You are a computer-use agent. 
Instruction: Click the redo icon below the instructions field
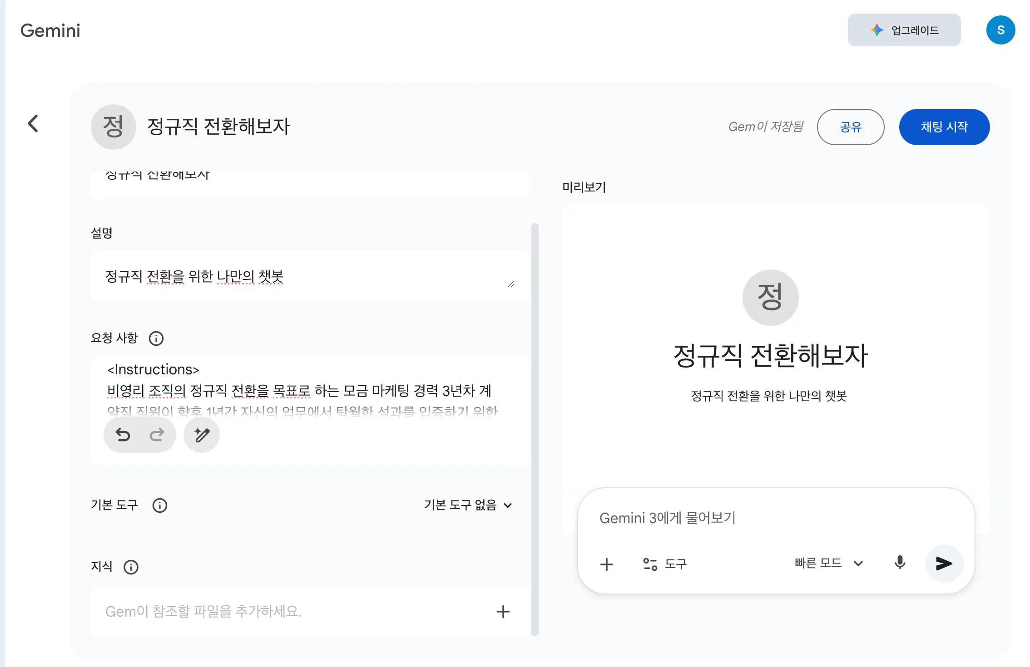point(157,434)
